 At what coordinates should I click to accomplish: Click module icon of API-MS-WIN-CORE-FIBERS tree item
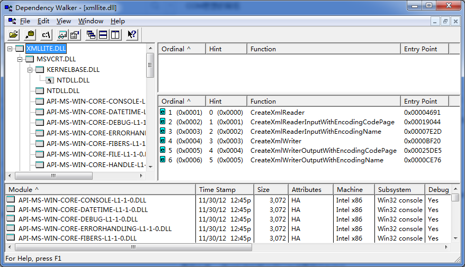click(x=39, y=144)
